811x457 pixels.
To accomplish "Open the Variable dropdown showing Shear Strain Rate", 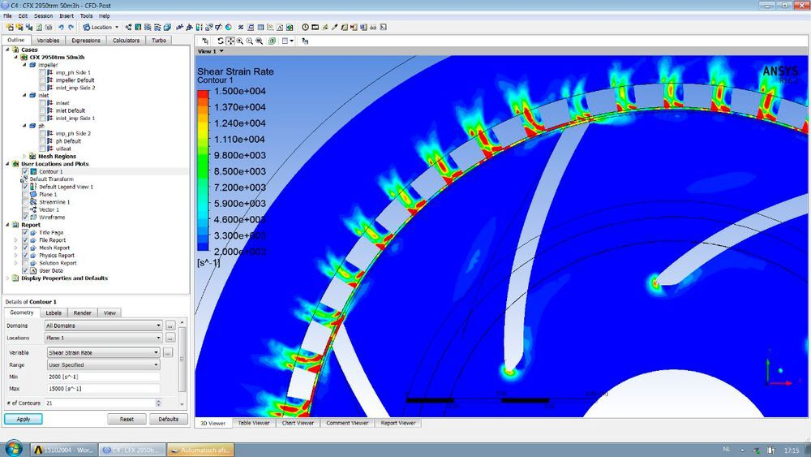I will pos(104,352).
